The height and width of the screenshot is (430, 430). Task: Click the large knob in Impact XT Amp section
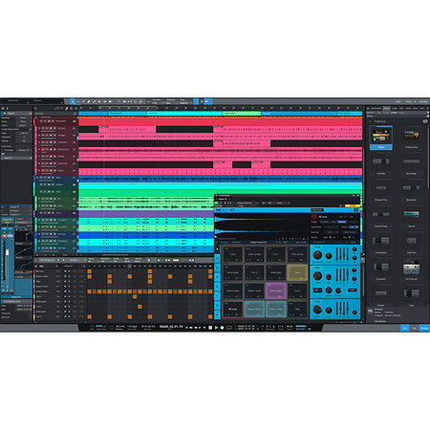tap(317, 309)
